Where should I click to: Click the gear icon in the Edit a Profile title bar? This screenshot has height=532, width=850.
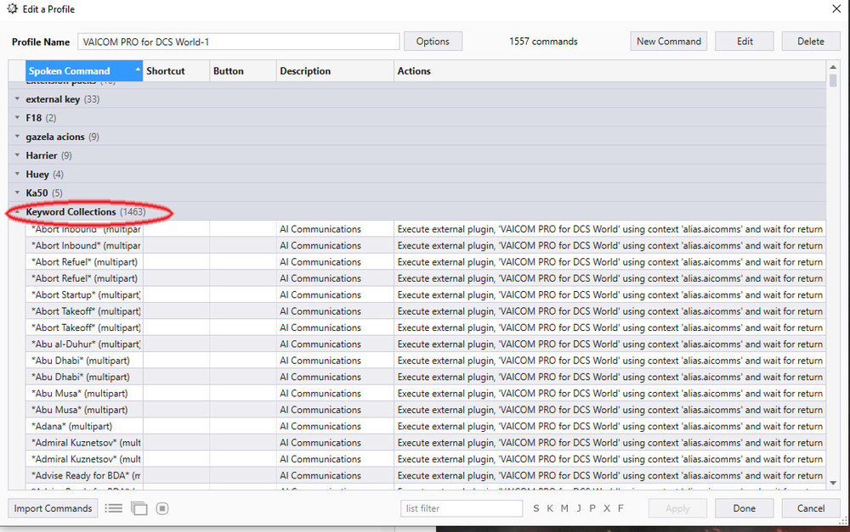(x=12, y=8)
